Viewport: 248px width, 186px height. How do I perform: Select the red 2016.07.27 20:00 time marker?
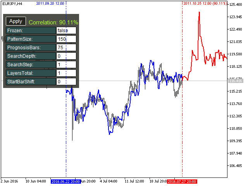(x=182, y=181)
